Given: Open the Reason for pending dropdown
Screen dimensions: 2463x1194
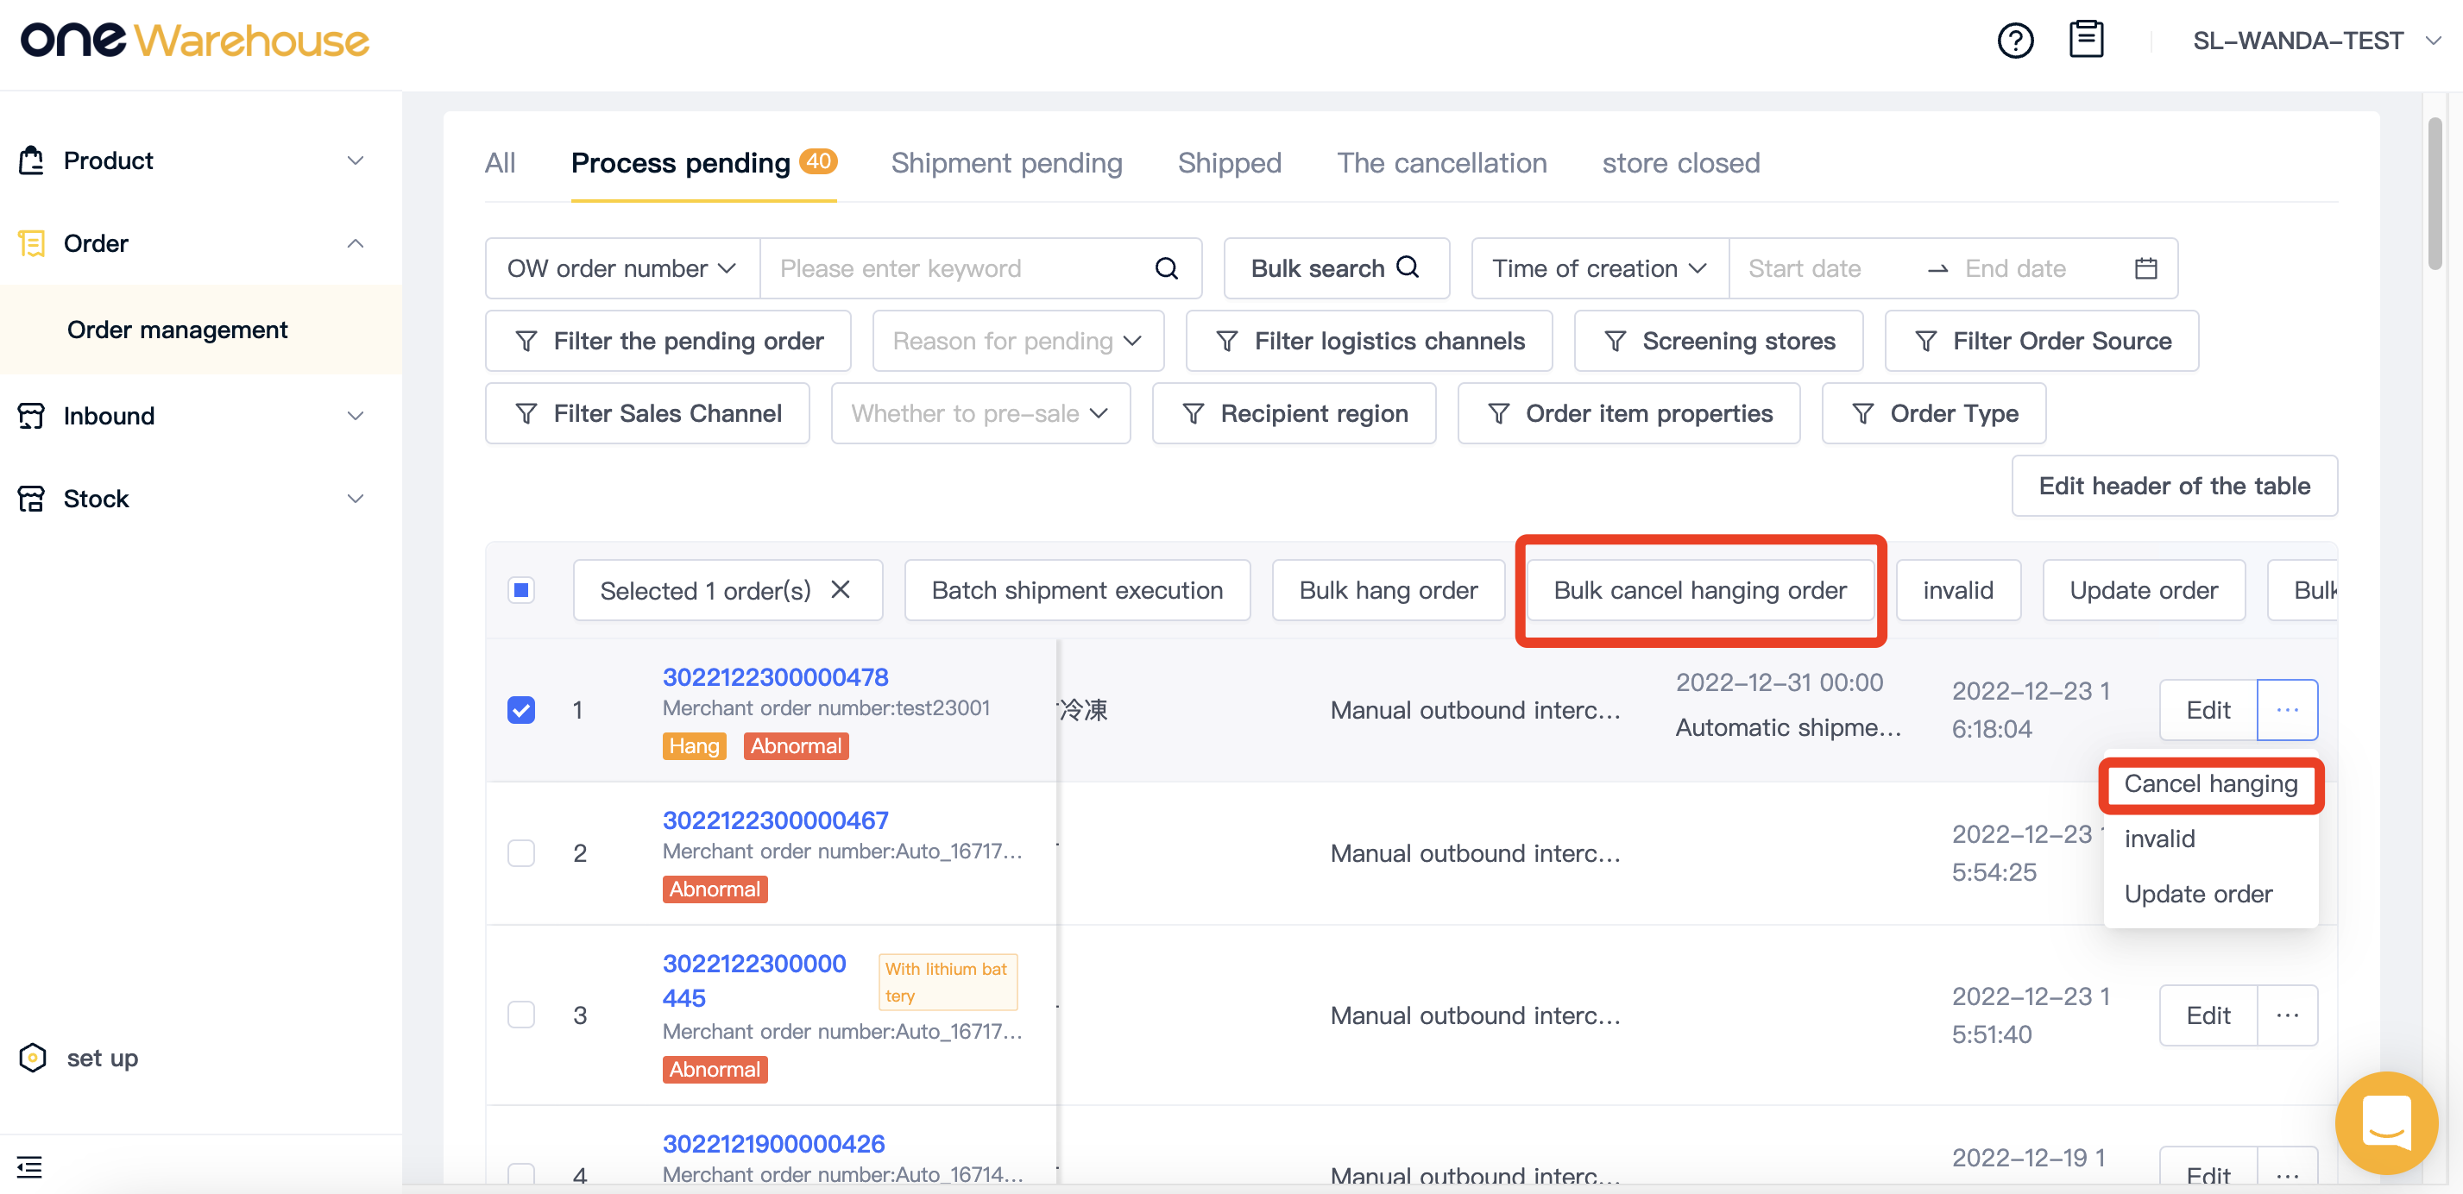Looking at the screenshot, I should pos(1017,342).
